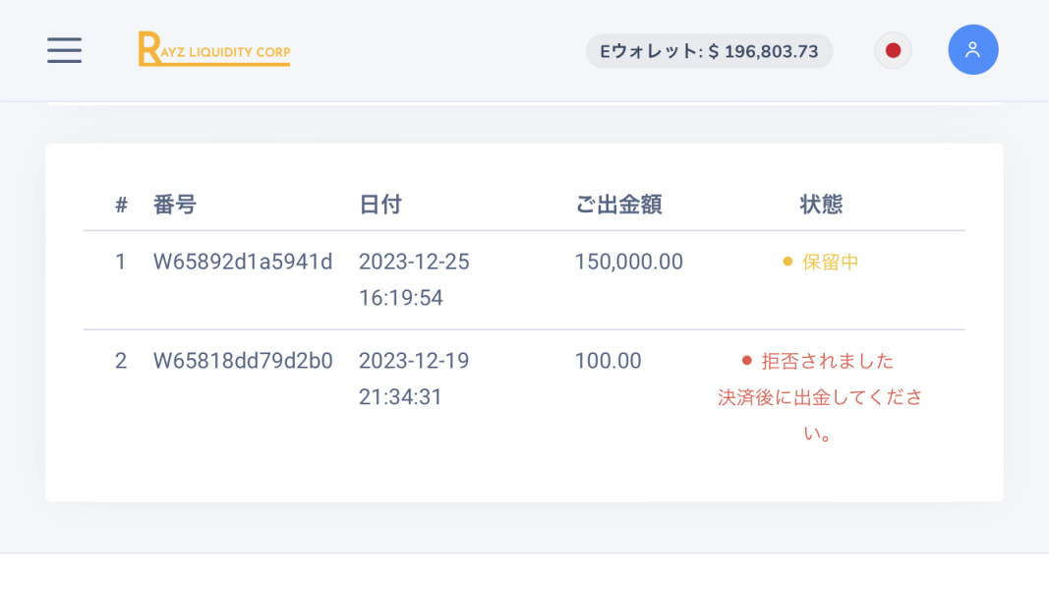Click the yellow 保留中 pending status

tap(830, 263)
